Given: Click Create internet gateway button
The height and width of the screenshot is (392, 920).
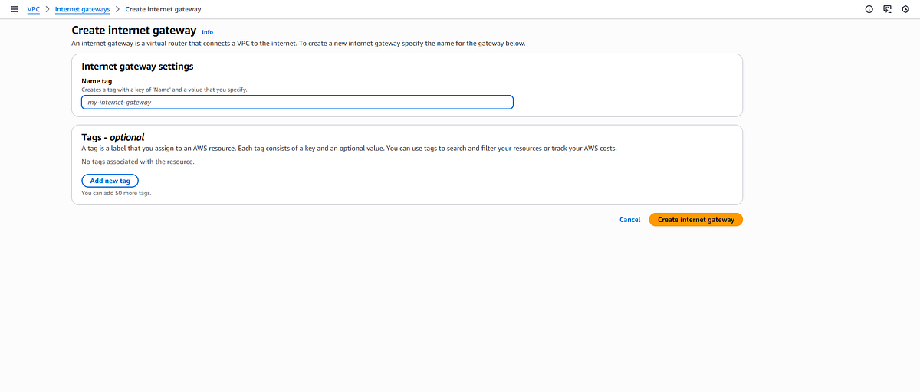Looking at the screenshot, I should pos(695,220).
